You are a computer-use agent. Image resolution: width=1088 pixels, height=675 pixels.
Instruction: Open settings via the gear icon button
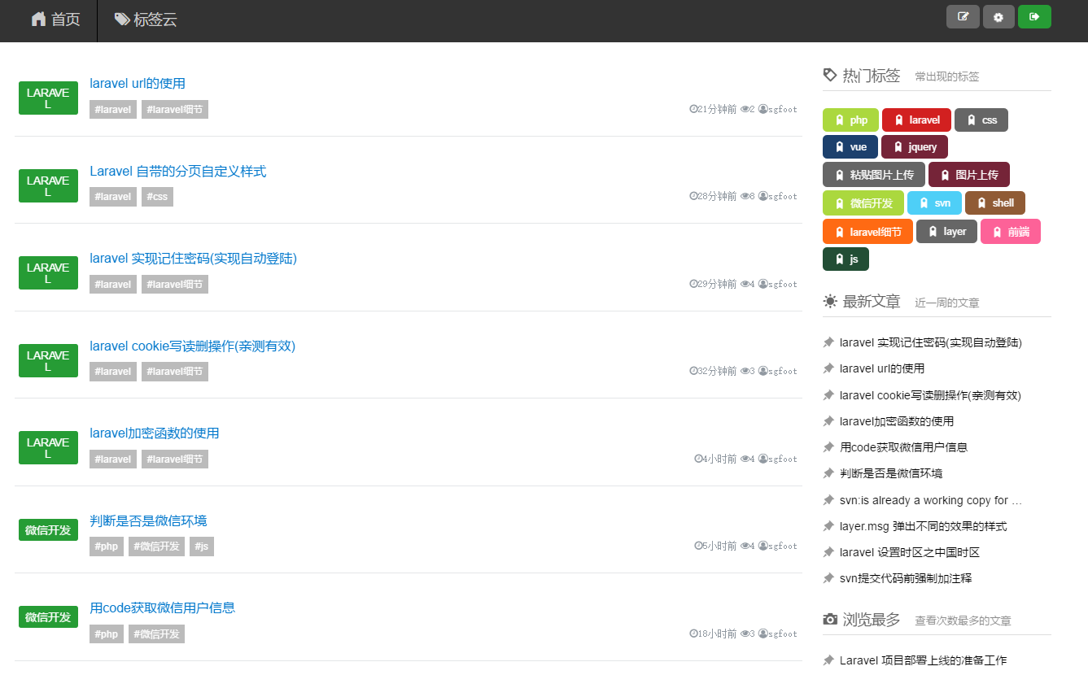click(x=998, y=16)
